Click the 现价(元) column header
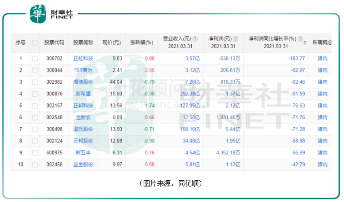This screenshot has width=344, height=202. (112, 43)
